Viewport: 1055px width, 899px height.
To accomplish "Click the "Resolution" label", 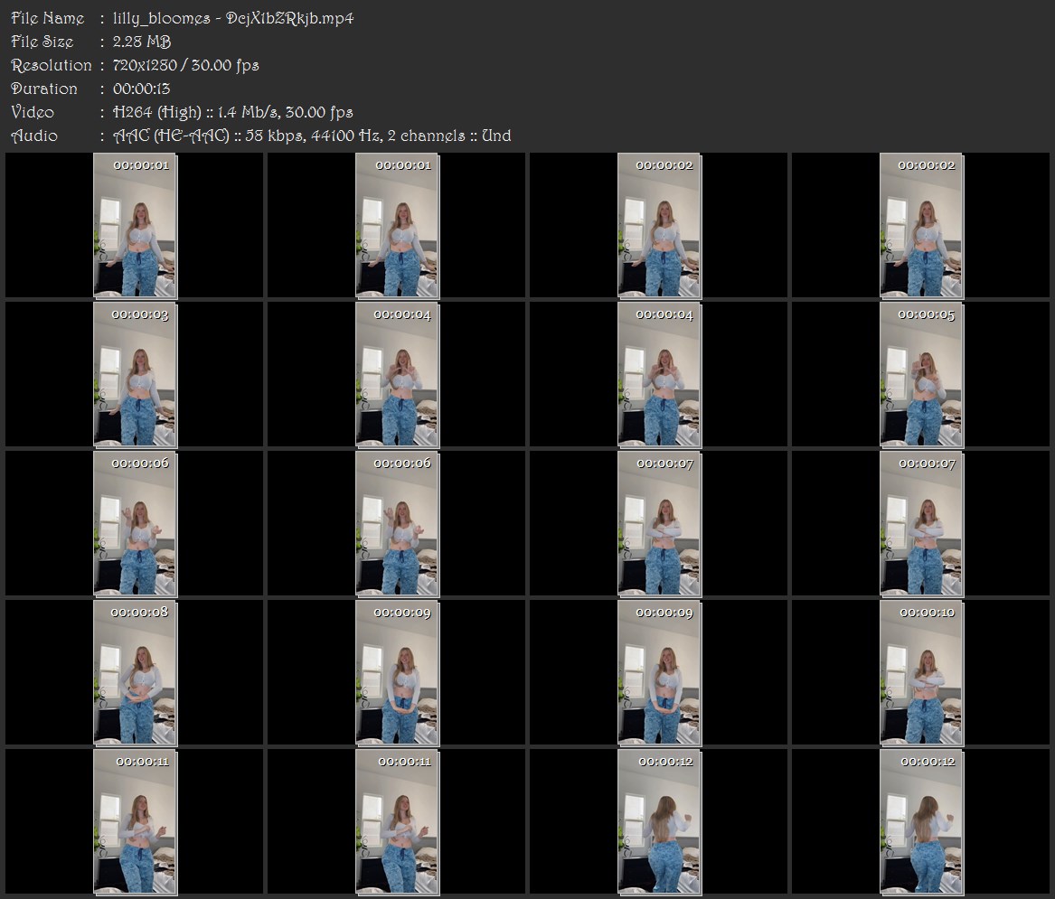I will point(52,65).
